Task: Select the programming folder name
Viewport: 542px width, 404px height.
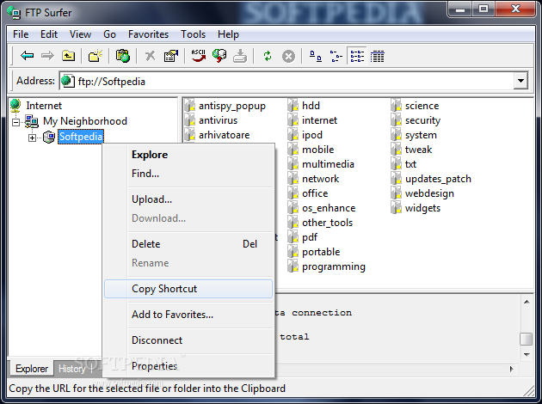Action: pyautogui.click(x=334, y=266)
